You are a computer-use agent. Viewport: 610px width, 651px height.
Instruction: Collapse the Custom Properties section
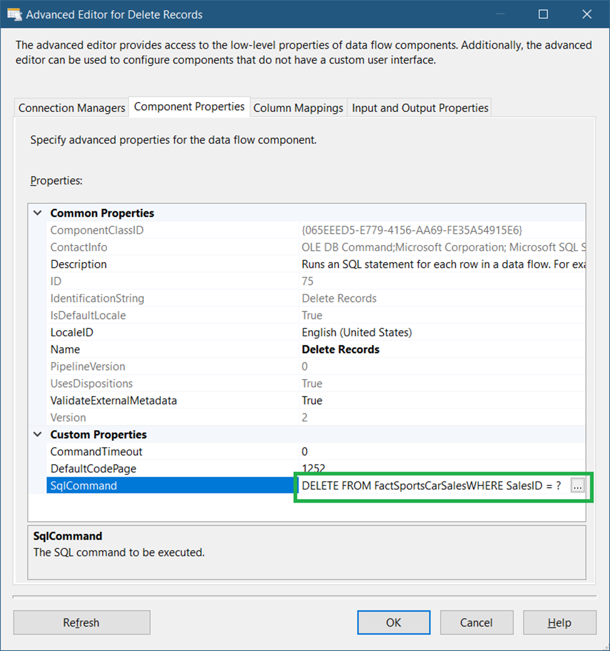(37, 434)
